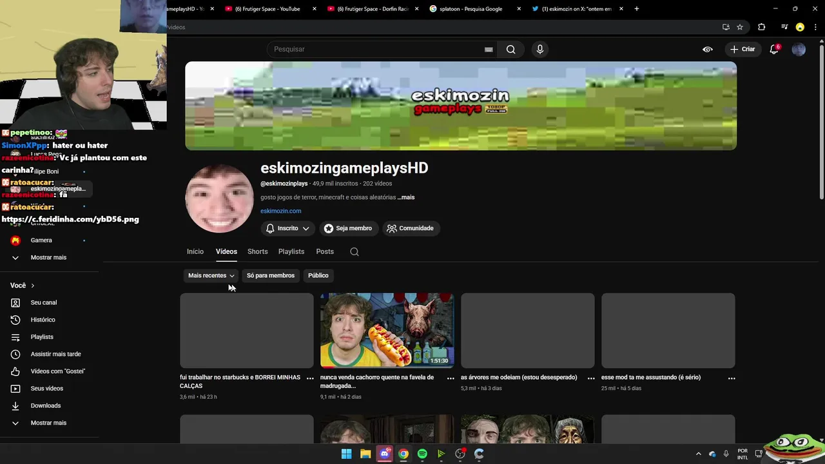The width and height of the screenshot is (825, 464).
Task: Open Discord from the taskbar
Action: tap(385, 454)
